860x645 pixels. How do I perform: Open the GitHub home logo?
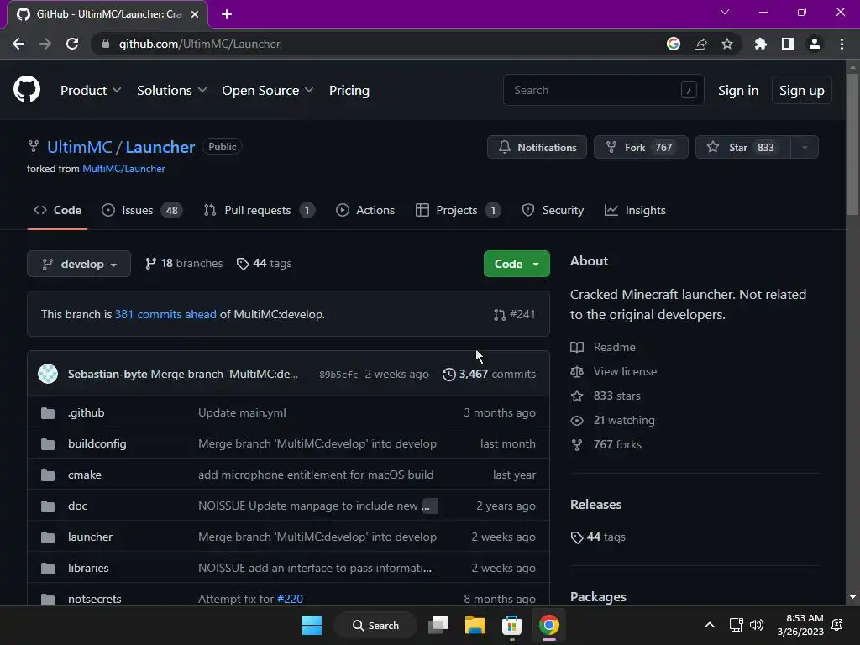point(27,89)
